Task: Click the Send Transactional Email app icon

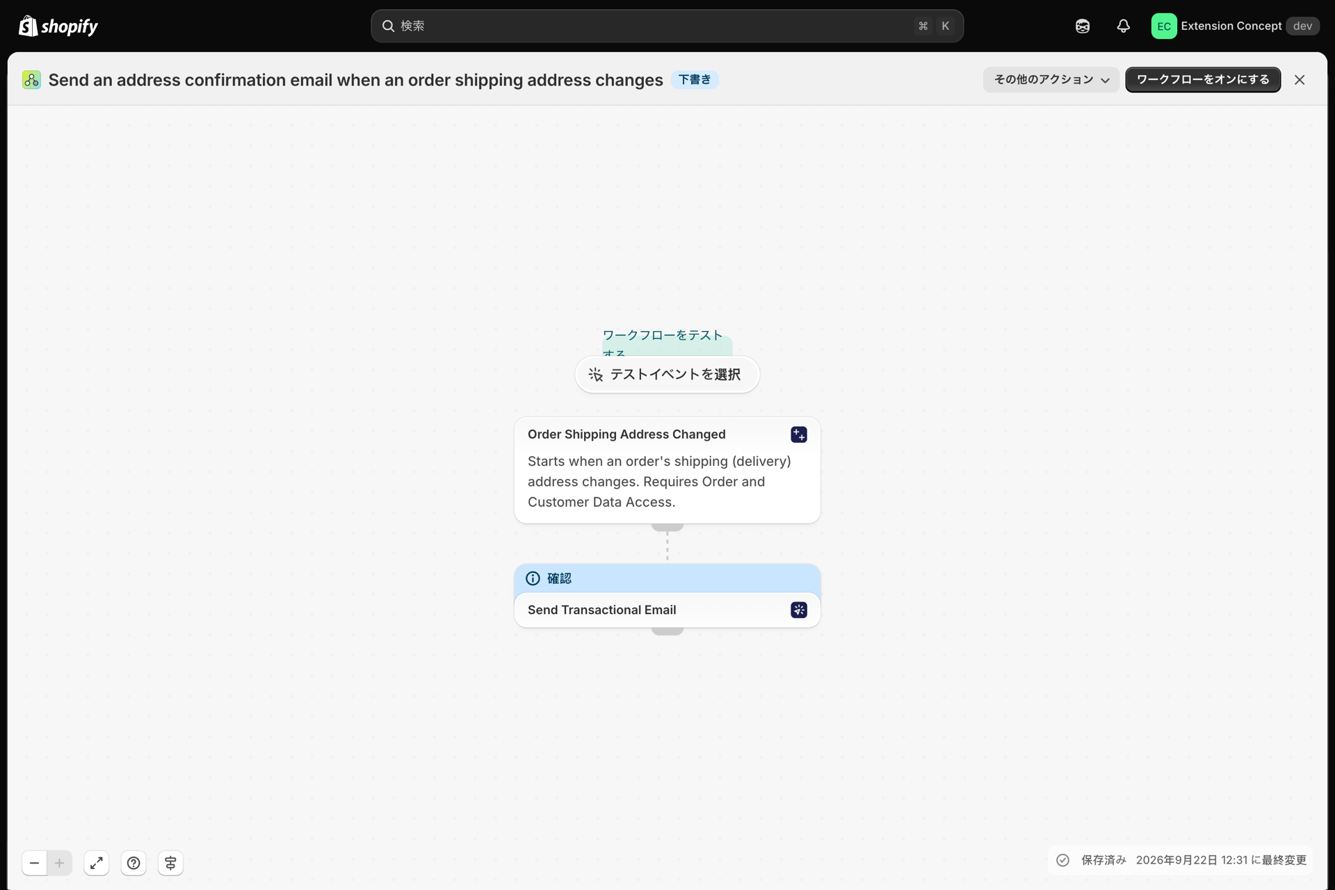Action: (x=799, y=610)
